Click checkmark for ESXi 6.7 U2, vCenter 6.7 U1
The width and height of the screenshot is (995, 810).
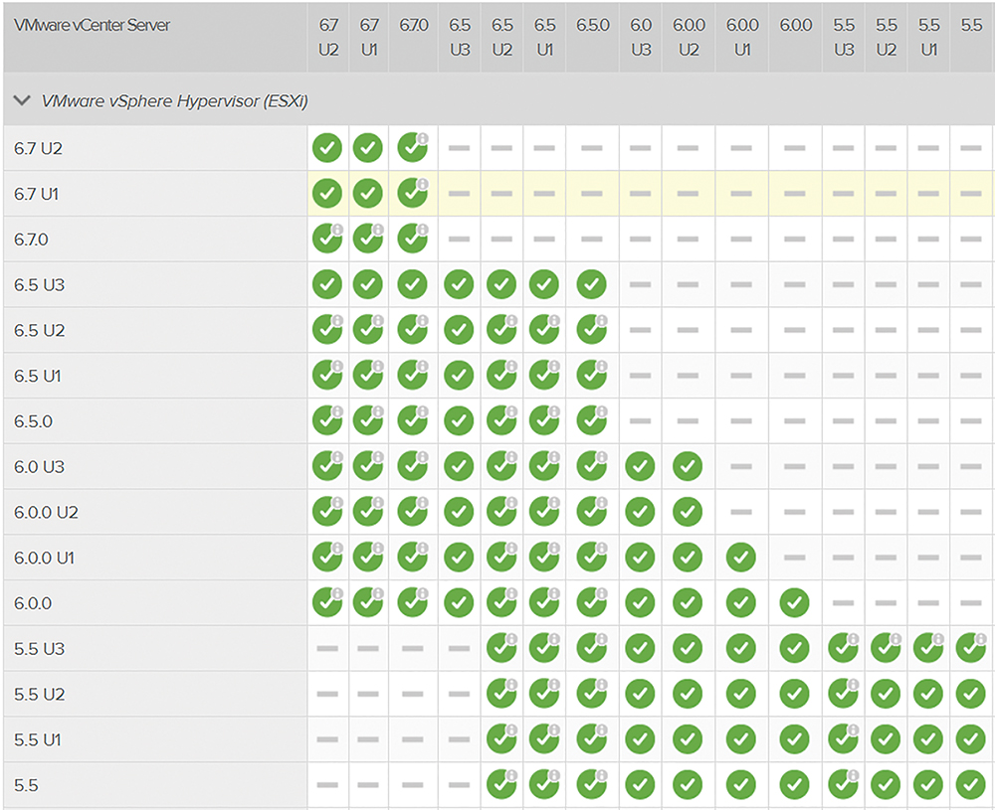(x=368, y=148)
